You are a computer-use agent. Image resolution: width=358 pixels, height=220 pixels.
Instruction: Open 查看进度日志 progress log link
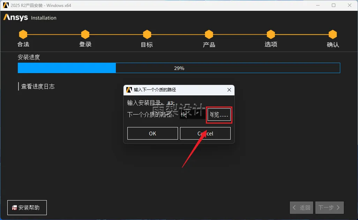(38, 87)
